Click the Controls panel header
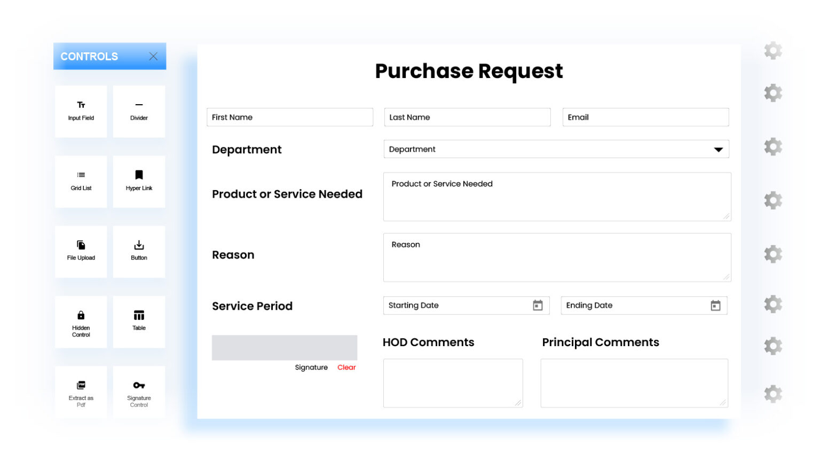Screen dimensions: 820x454 click(90, 56)
